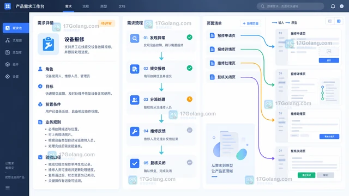This screenshot has height=196, width=349.
Task: Click the 报修申请页 document icon
Action: click(212, 35)
